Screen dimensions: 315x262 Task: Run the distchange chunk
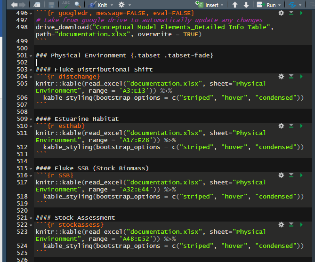pyautogui.click(x=301, y=77)
